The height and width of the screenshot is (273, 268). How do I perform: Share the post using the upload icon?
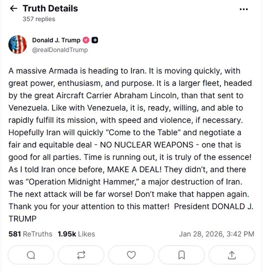coord(231,255)
